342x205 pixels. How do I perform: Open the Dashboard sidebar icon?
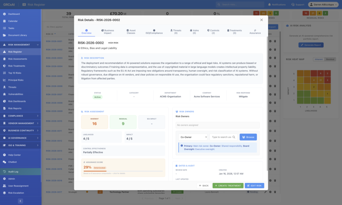[x=4, y=14]
